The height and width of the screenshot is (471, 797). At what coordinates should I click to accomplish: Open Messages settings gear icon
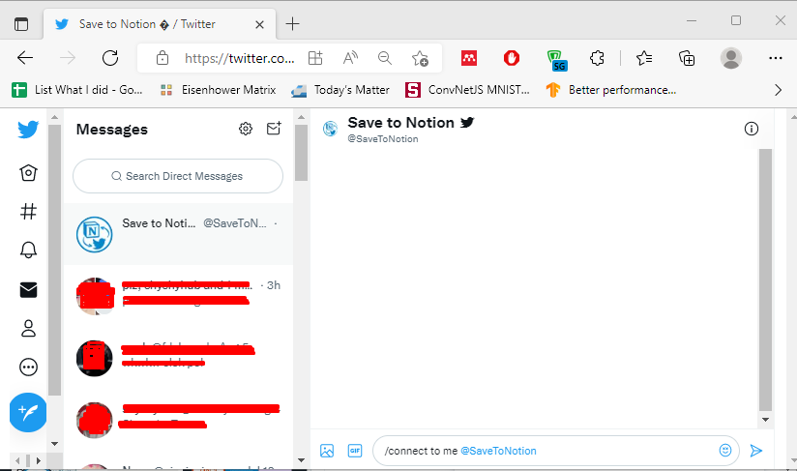point(246,129)
